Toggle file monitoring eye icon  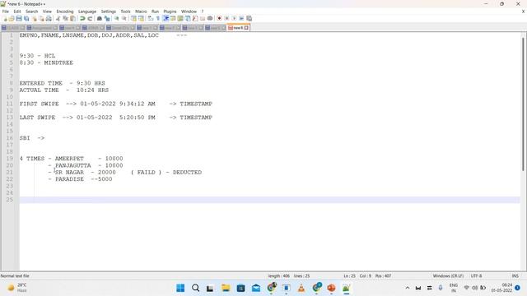pyautogui.click(x=210, y=18)
